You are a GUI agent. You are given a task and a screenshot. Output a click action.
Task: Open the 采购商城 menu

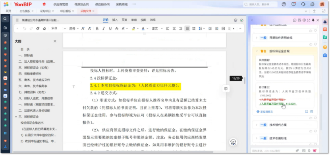[x=122, y=4]
